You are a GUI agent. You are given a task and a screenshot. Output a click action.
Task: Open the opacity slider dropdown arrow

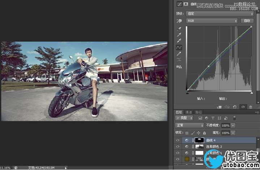tap(233, 126)
